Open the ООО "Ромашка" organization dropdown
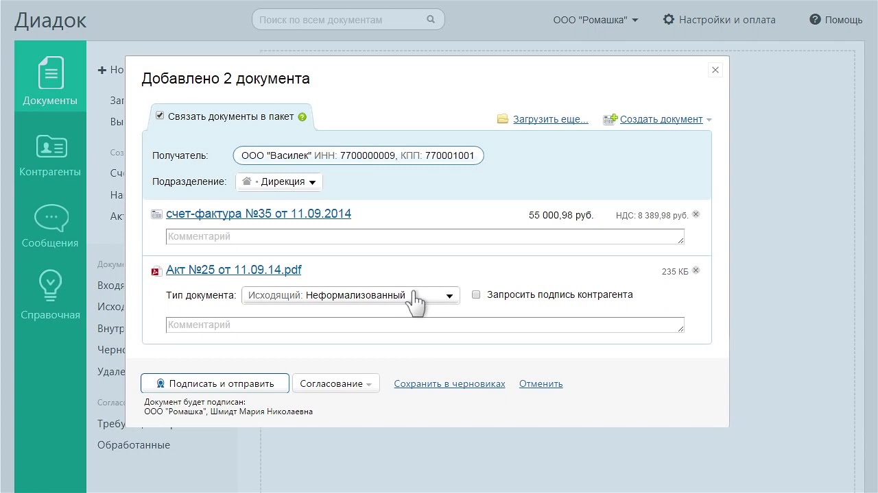This screenshot has width=878, height=493. tap(595, 20)
